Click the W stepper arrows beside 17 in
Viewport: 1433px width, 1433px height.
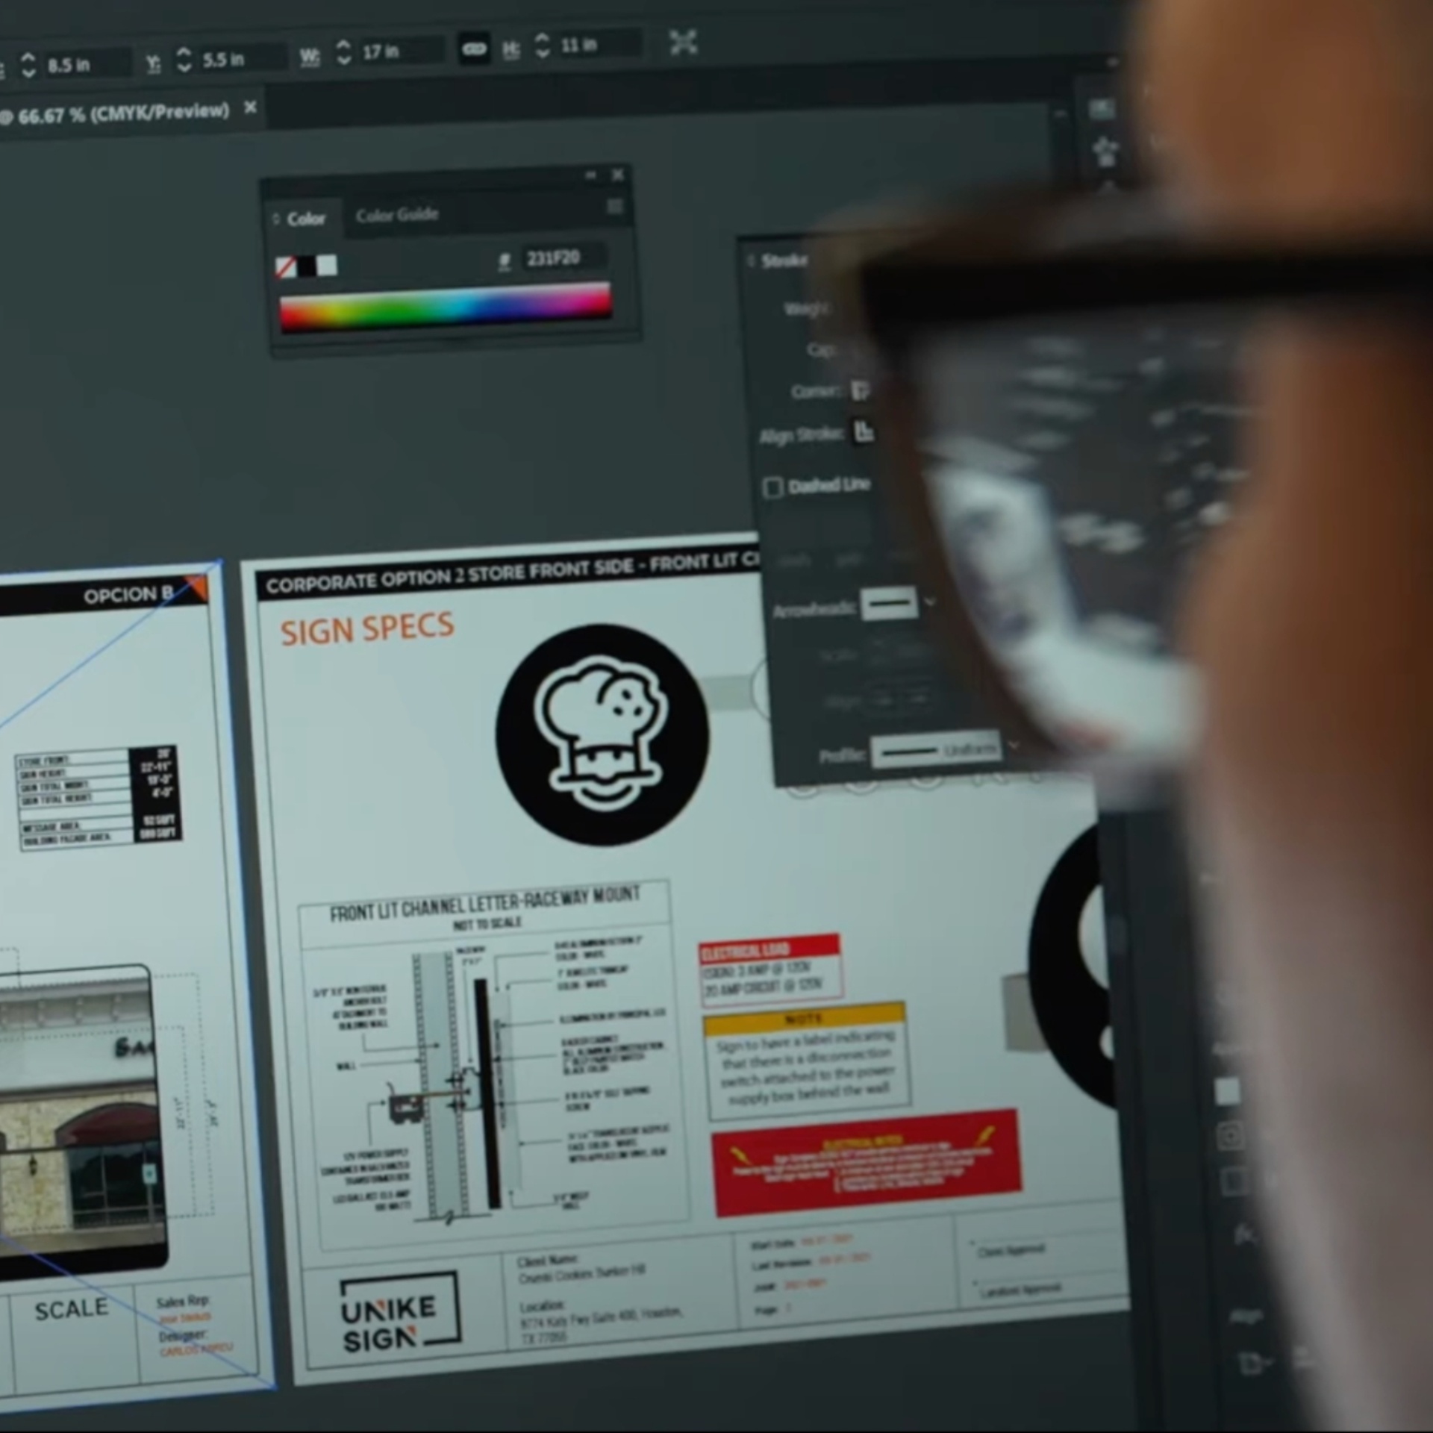[343, 52]
